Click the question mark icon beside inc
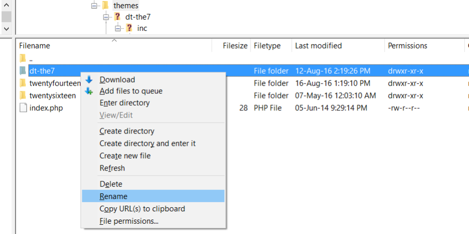This screenshot has height=234, width=469. [129, 28]
